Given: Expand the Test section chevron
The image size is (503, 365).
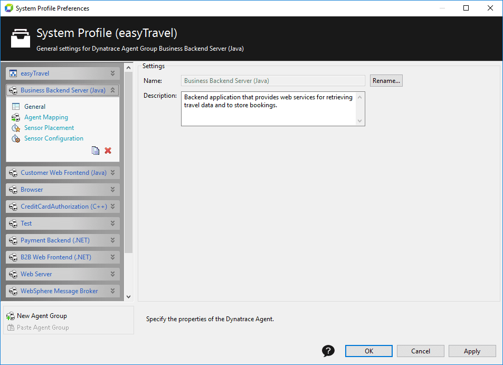Looking at the screenshot, I should (112, 223).
